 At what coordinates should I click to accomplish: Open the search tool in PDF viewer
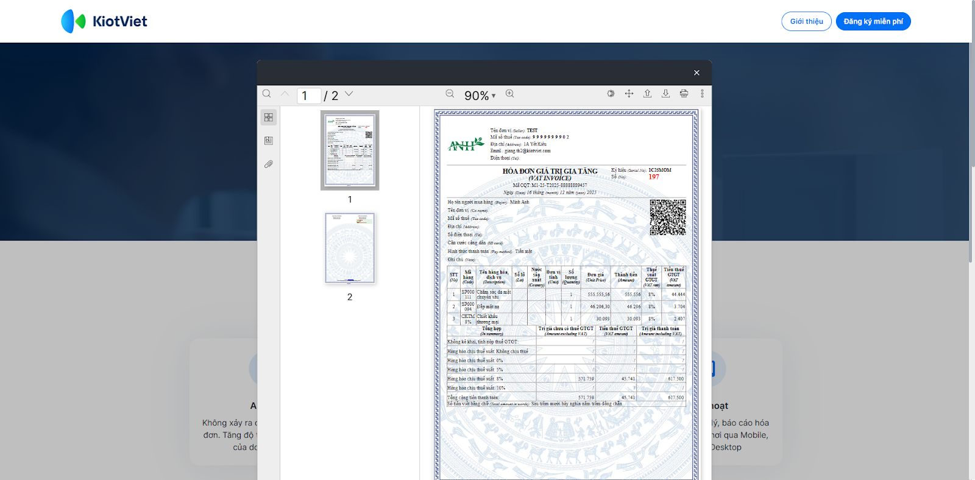tap(266, 94)
